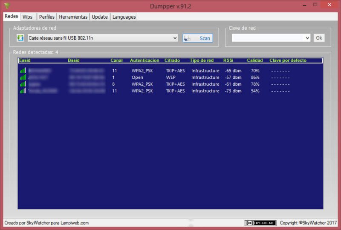Click the signal bars icon of the -73 dbm network
The width and height of the screenshot is (341, 230).
coord(23,91)
